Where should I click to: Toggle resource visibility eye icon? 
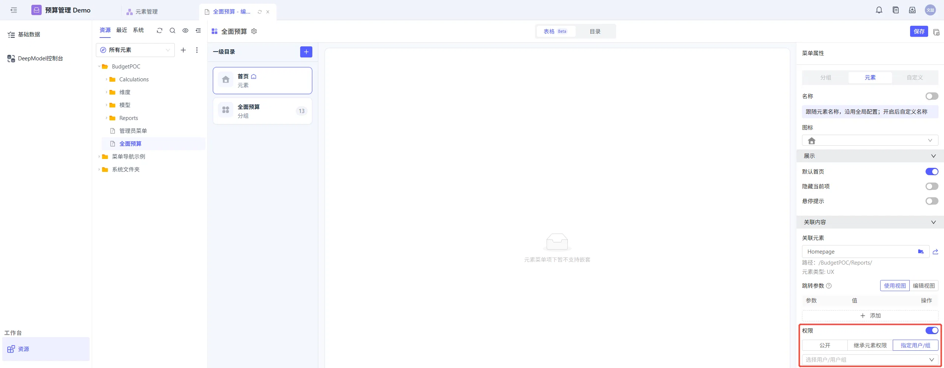click(x=185, y=31)
